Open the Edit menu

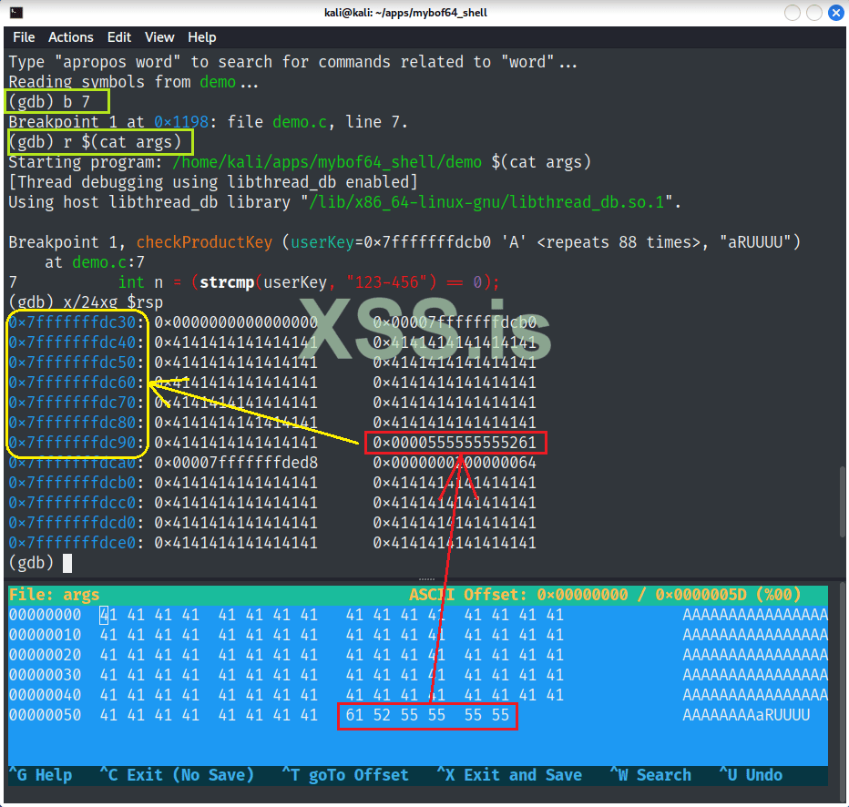118,37
